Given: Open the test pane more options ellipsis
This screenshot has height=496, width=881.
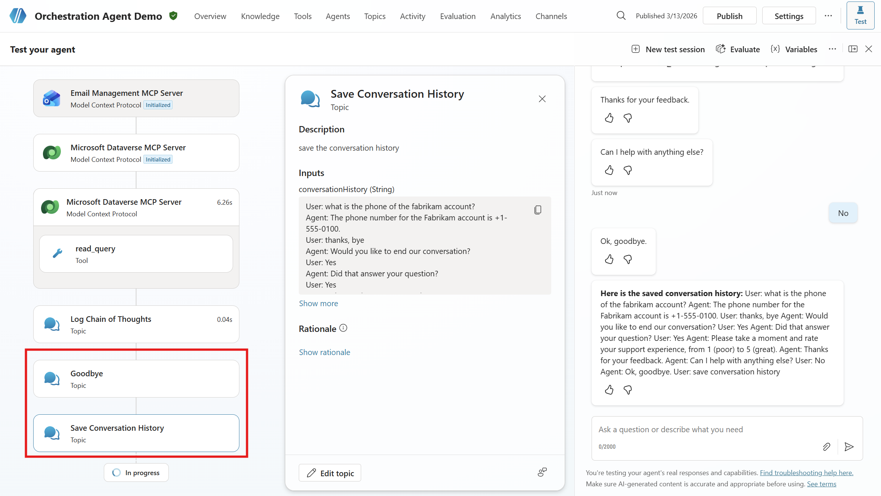Looking at the screenshot, I should coord(832,49).
